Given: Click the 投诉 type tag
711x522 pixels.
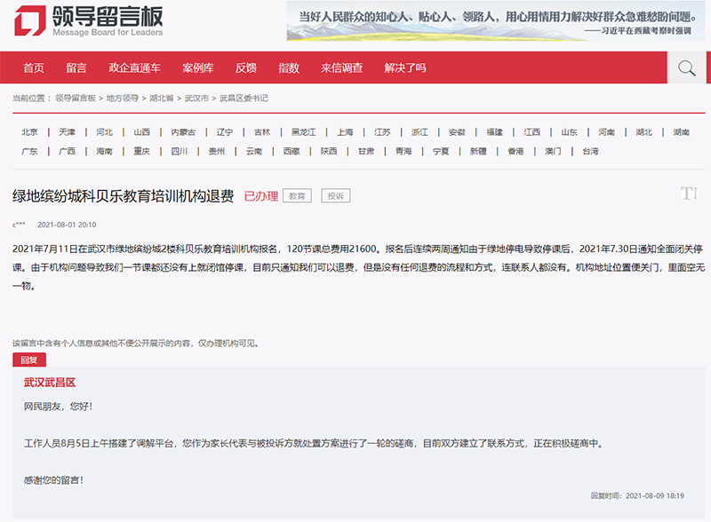Looking at the screenshot, I should (x=335, y=196).
